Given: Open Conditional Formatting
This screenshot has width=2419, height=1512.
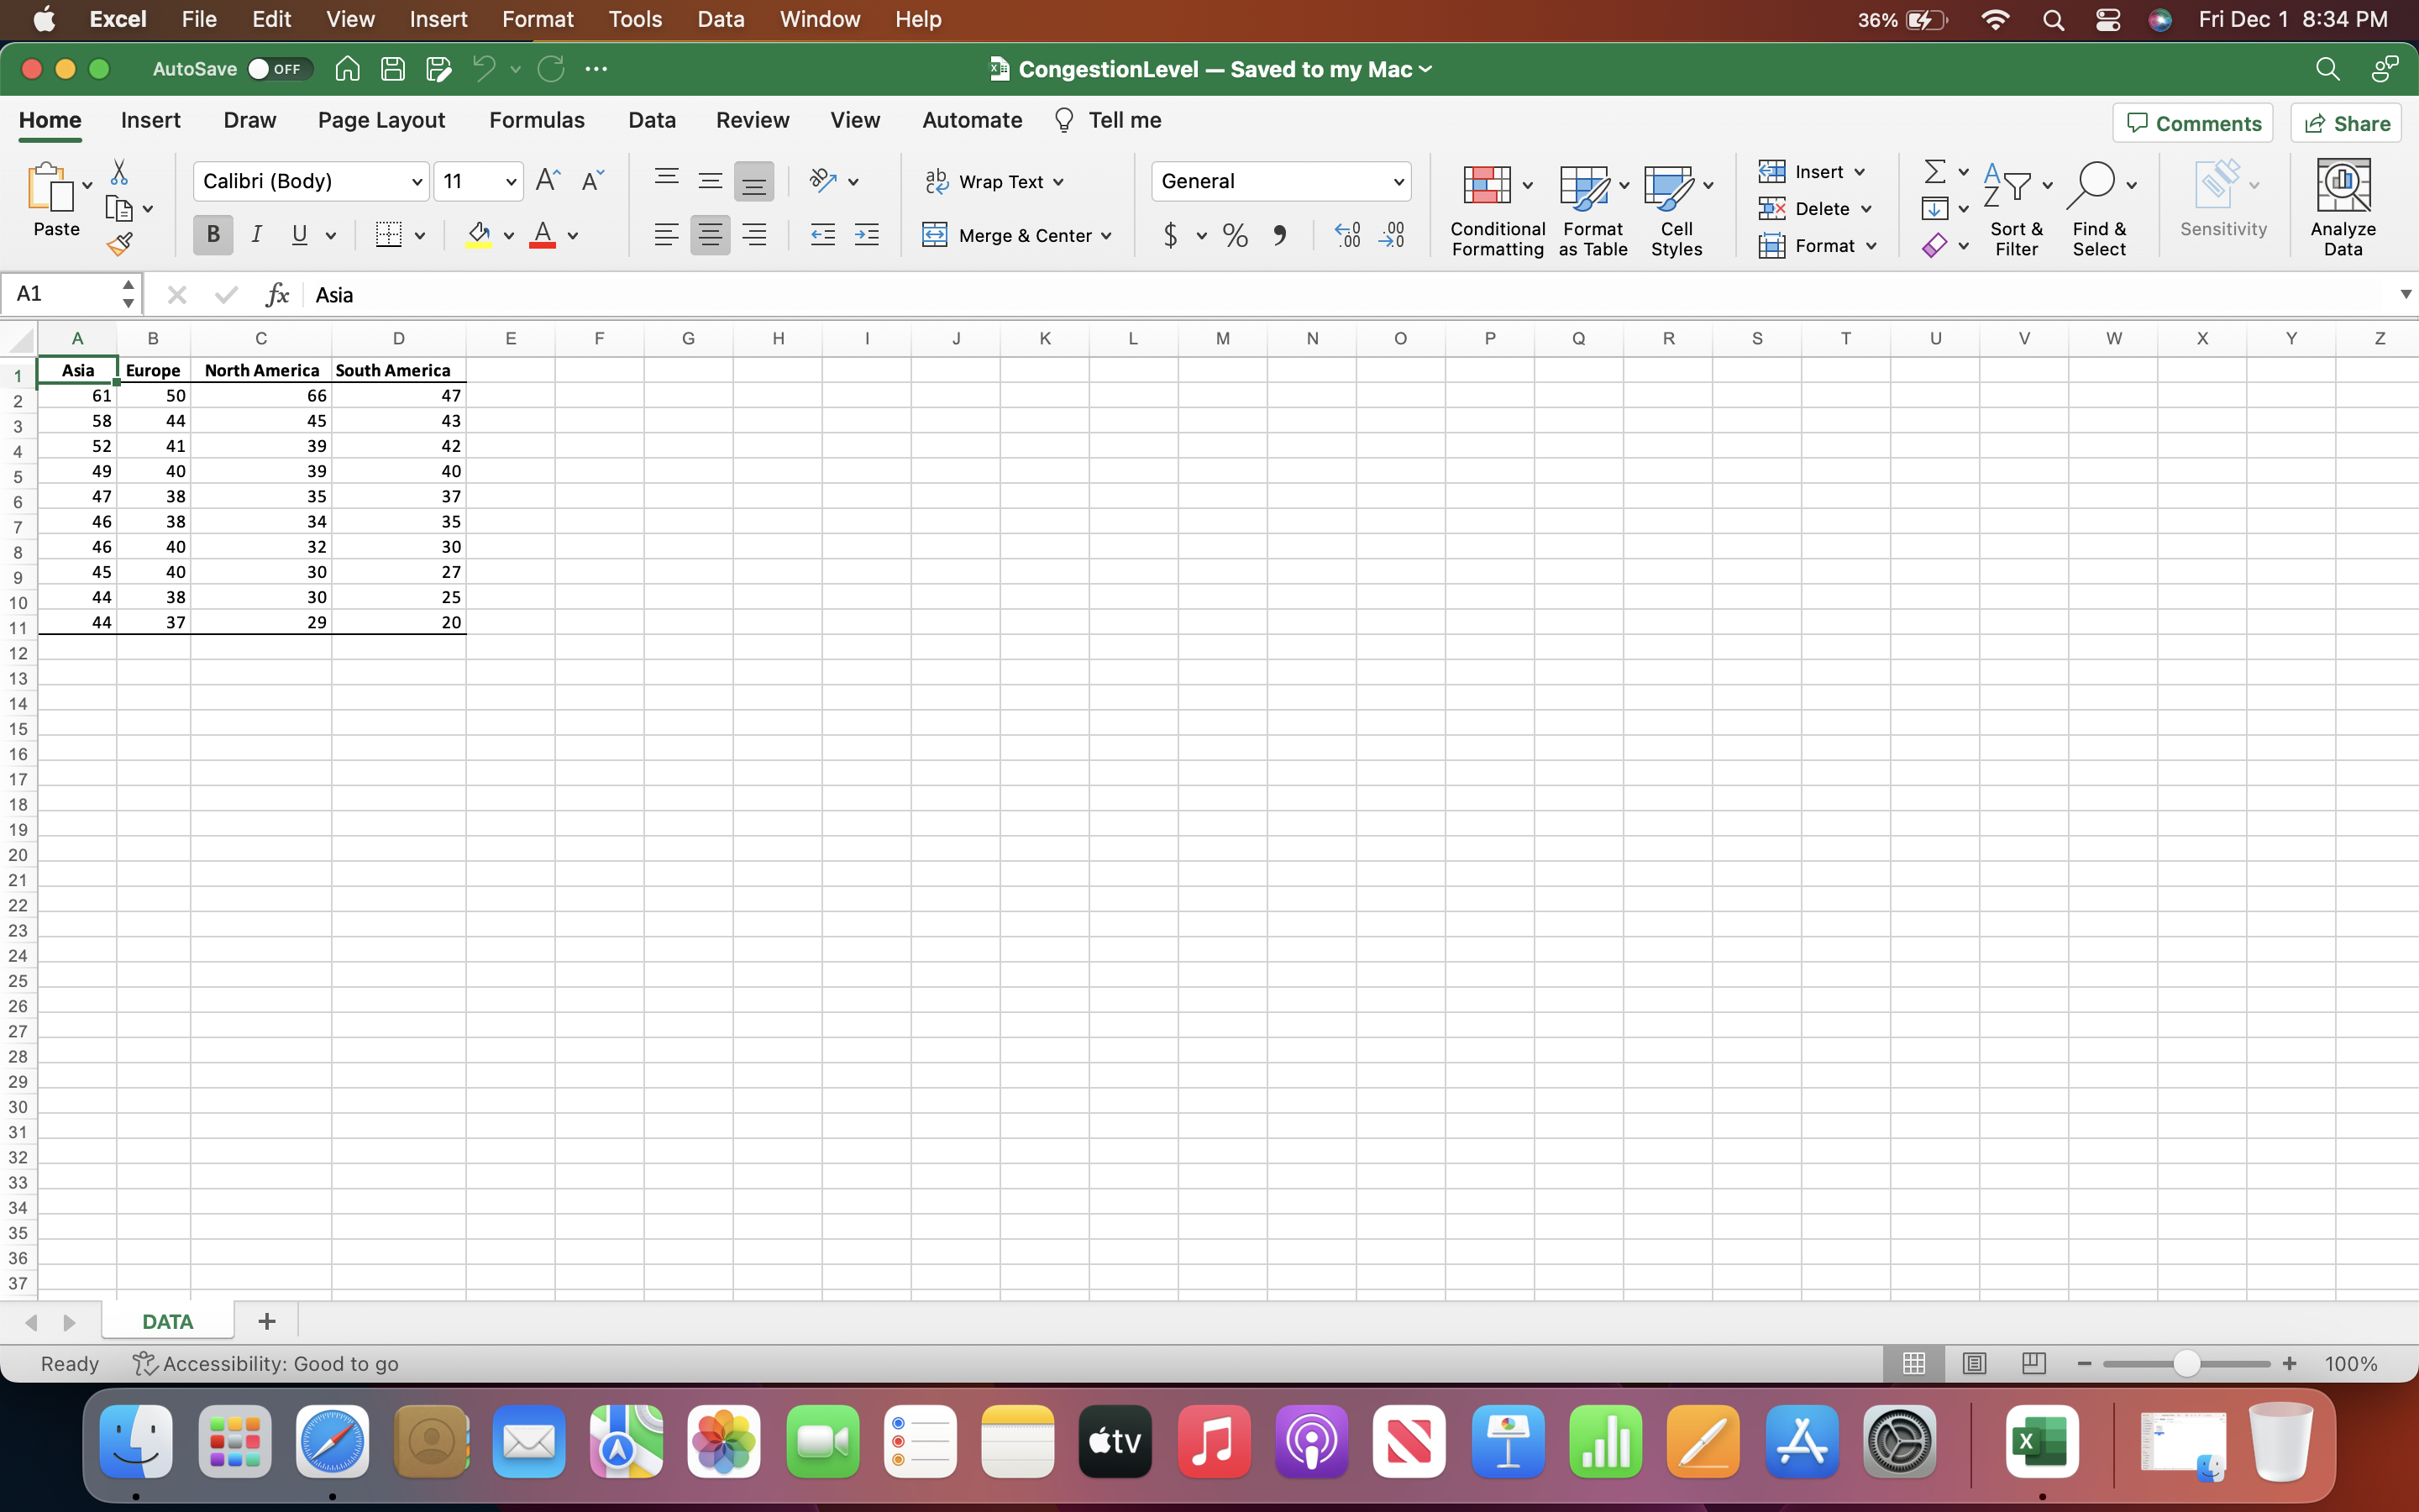Looking at the screenshot, I should (1497, 210).
